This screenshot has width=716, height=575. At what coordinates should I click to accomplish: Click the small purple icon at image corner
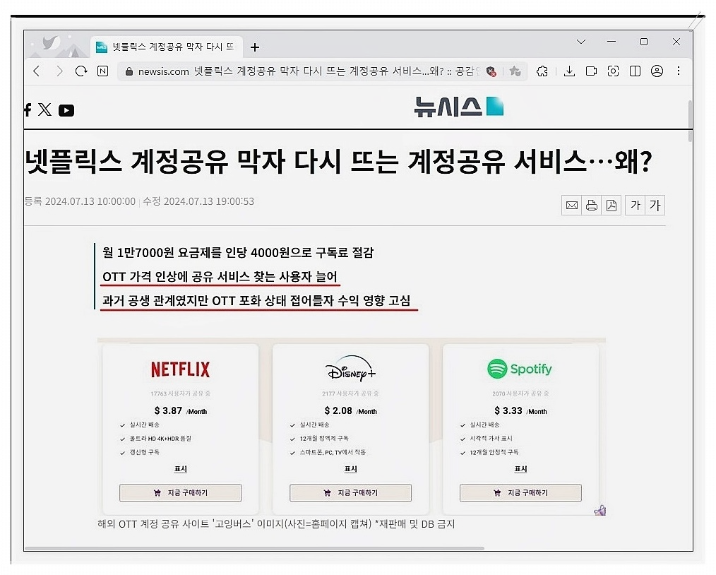coord(600,510)
